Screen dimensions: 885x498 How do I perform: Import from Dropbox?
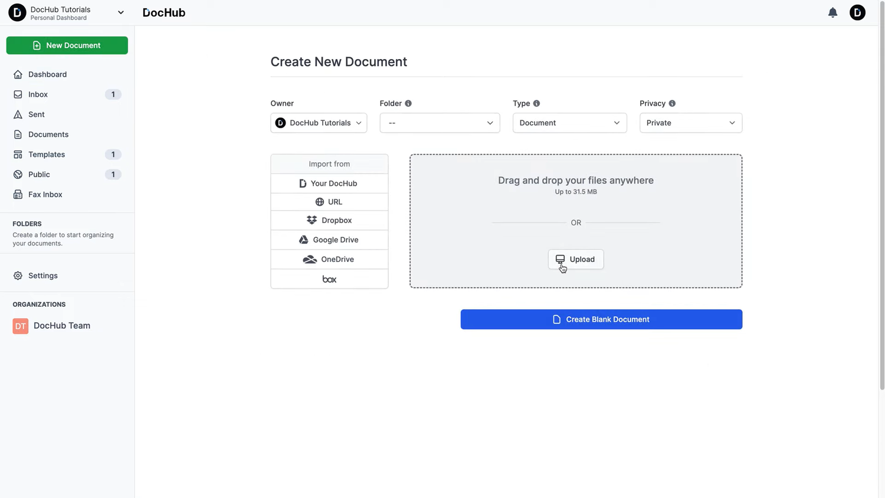[329, 220]
